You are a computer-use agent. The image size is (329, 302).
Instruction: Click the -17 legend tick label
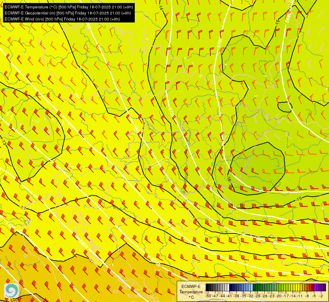pyautogui.click(x=286, y=296)
